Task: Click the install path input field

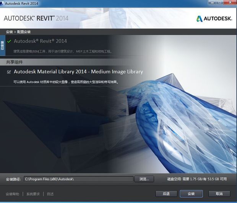Action: pos(78,179)
